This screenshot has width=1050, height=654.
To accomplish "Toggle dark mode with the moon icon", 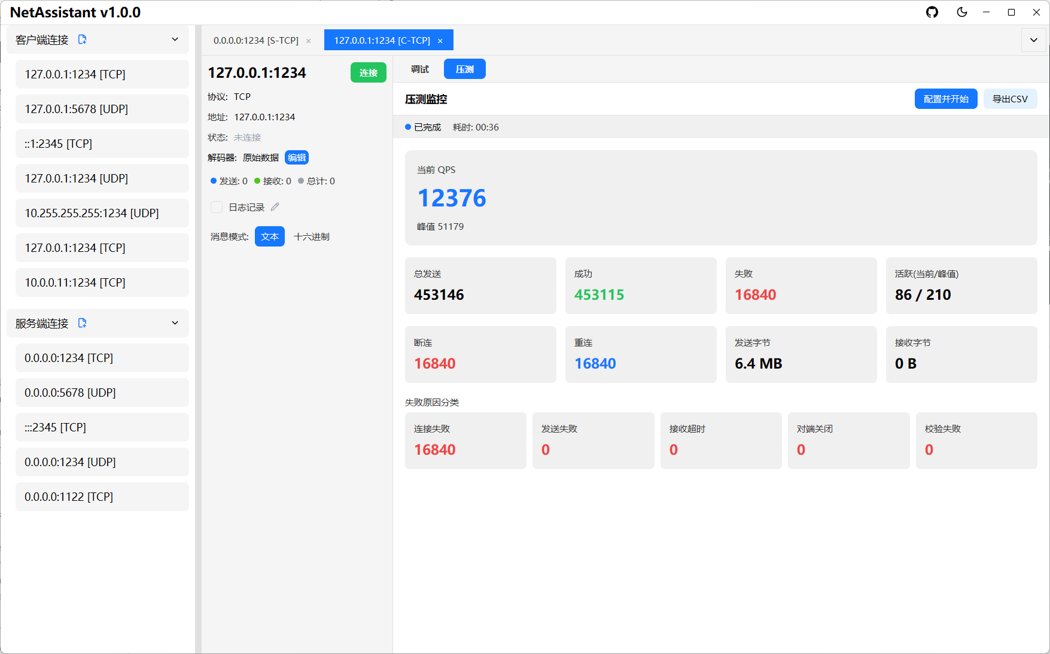I will (x=962, y=12).
